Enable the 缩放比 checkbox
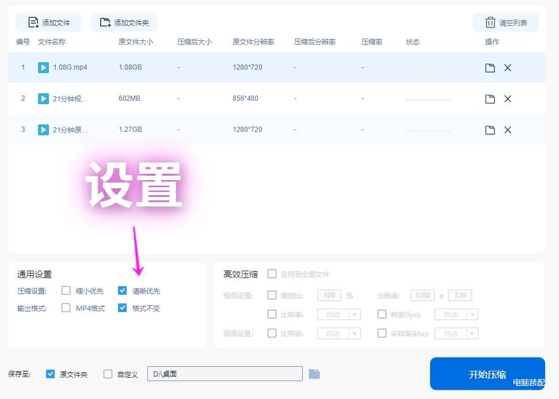Screen dimensions: 559x399 pos(272,295)
